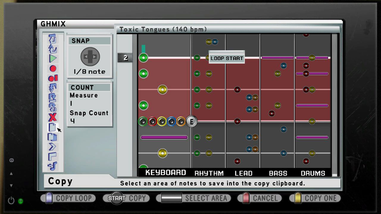
Task: Click the yellow keyboard note below the sustain bar
Action: pos(162,153)
